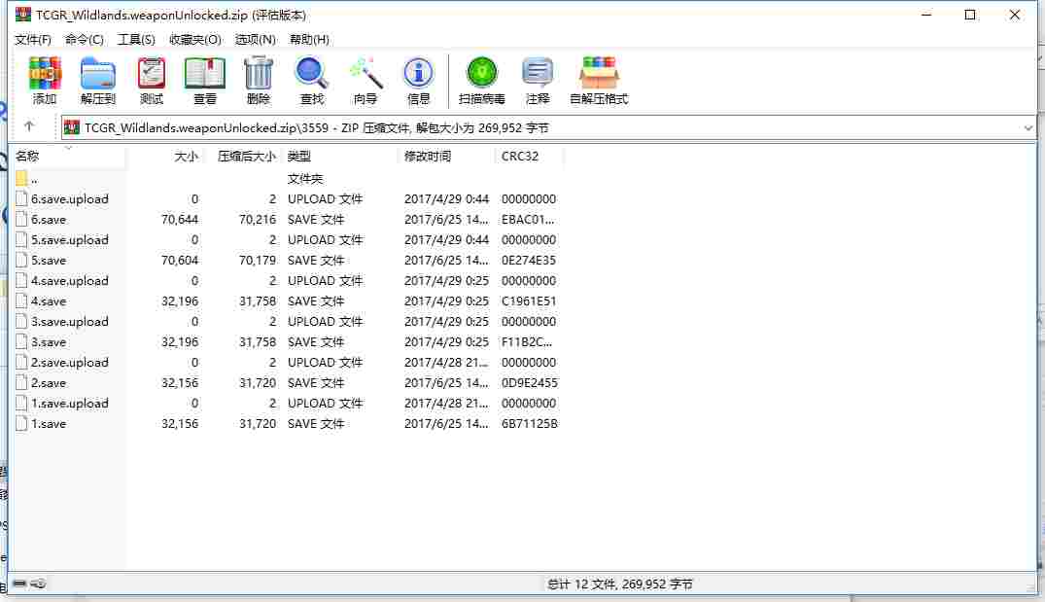Open the Tools (工具) menu
The image size is (1045, 602).
click(x=136, y=39)
